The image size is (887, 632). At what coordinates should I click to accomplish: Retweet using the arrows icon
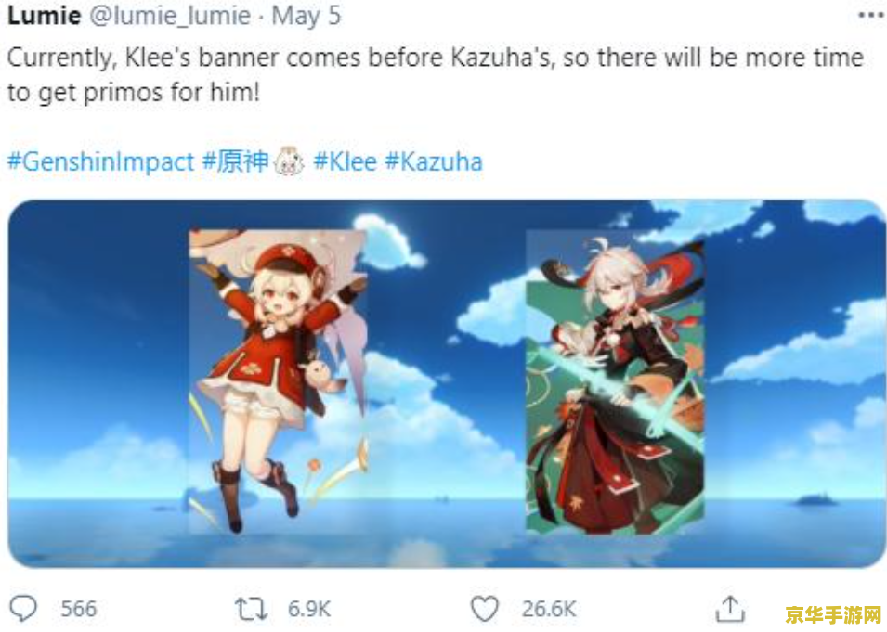251,609
